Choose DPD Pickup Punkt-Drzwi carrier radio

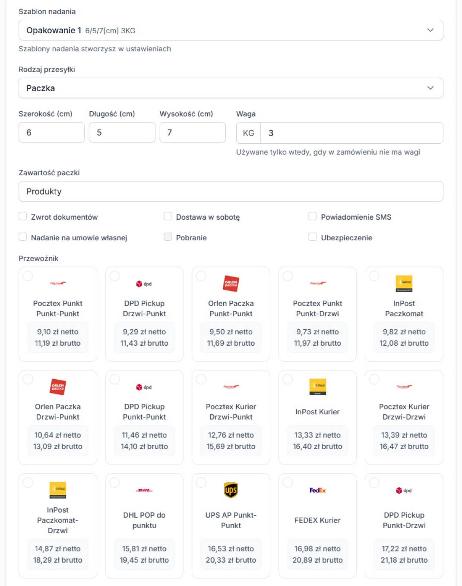coord(374,482)
